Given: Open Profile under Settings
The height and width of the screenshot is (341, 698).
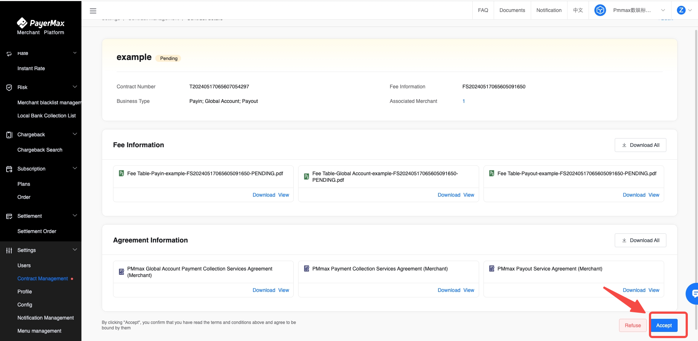Looking at the screenshot, I should 25,292.
